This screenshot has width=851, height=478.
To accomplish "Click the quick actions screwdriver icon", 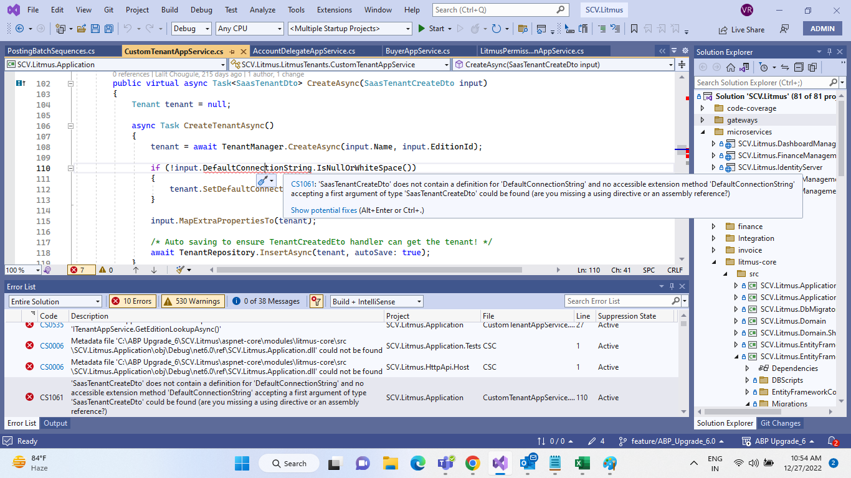I will pos(264,180).
